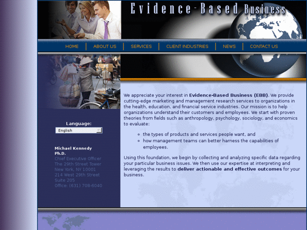Click the Language: label
Image resolution: width=307 pixels, height=230 pixels.
79,124
